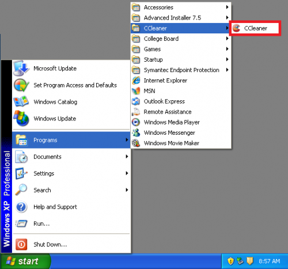Launch Windows Movie Maker
The width and height of the screenshot is (288, 269).
point(181,143)
